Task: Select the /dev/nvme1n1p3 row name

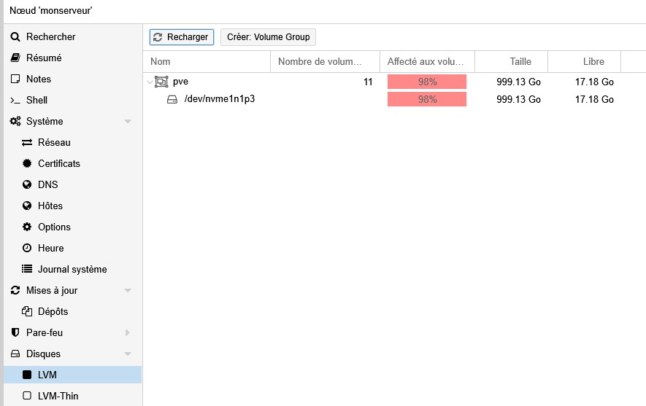Action: click(x=219, y=99)
